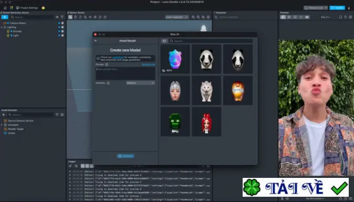Screen dimensions: 354x202
Task: Click the Surprise me link
Action: pyautogui.click(x=148, y=65)
